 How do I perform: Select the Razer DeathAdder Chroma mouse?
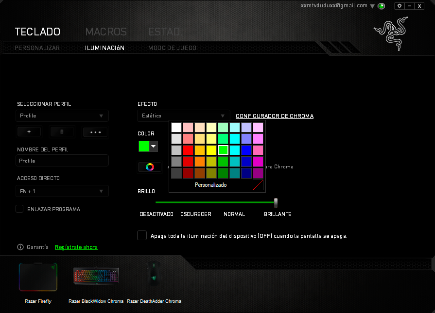pyautogui.click(x=154, y=274)
